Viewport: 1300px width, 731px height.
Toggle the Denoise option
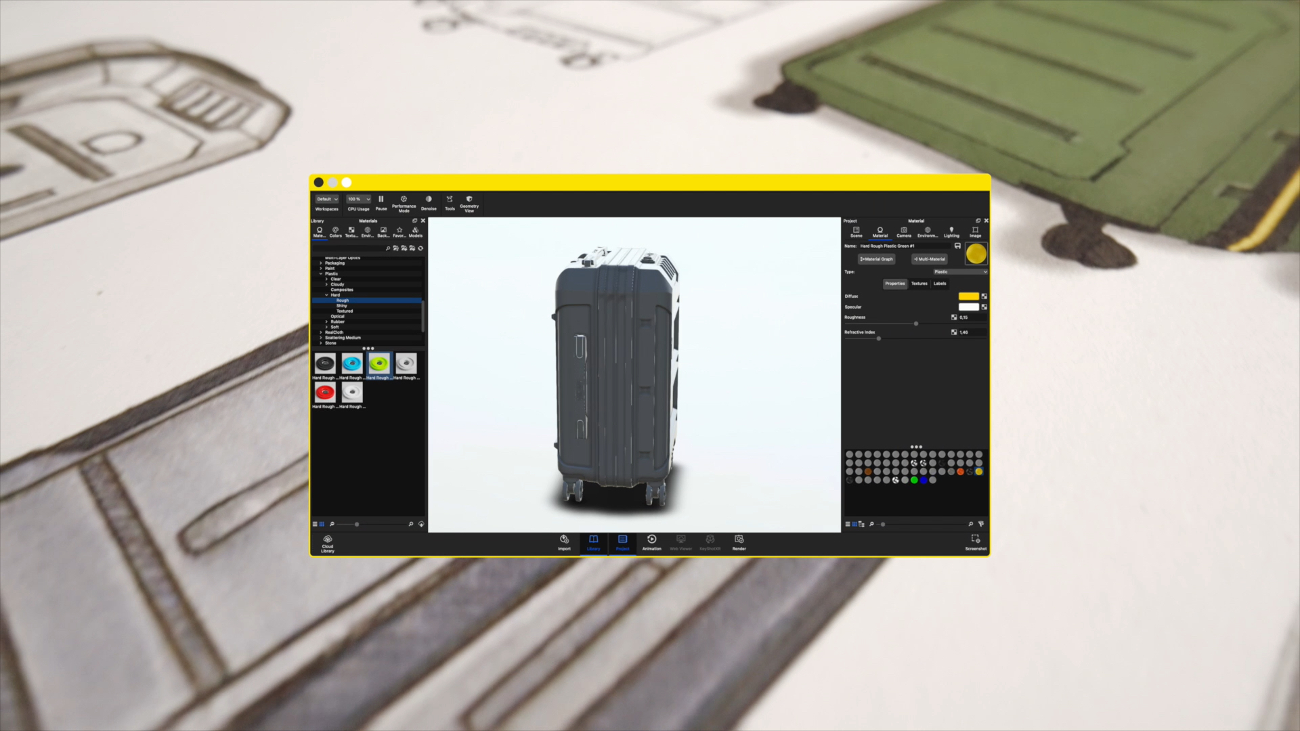429,200
